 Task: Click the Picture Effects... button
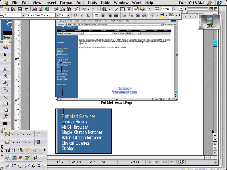(19, 142)
